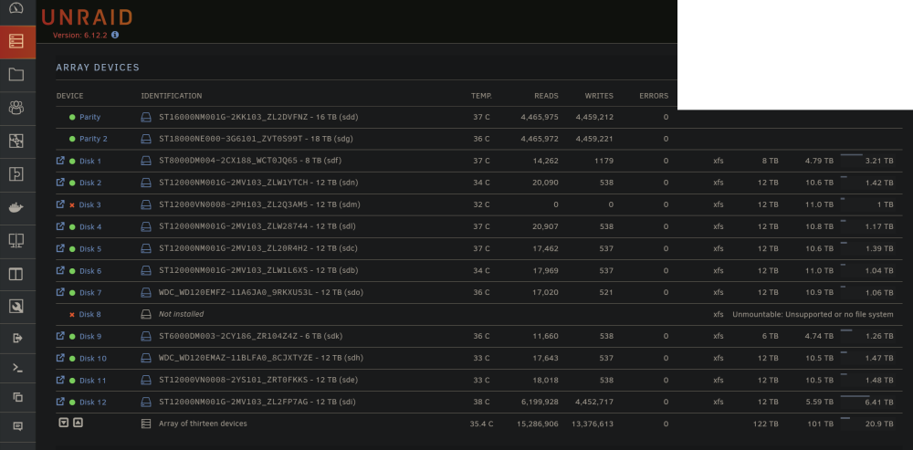The width and height of the screenshot is (913, 450).
Task: Click the red X status on Disk 3
Action: [x=72, y=204]
